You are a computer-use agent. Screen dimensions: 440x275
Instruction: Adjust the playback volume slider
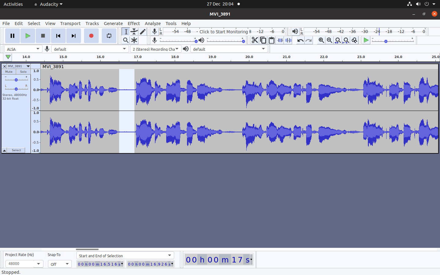tap(226, 41)
